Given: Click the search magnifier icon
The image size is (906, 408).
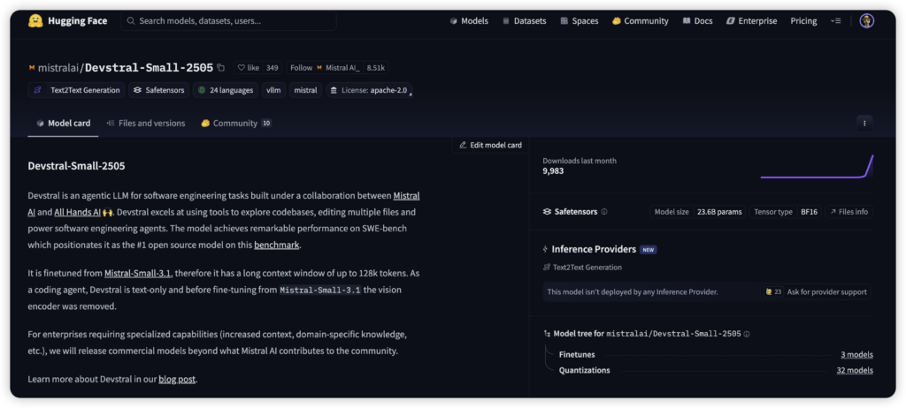Looking at the screenshot, I should click(x=131, y=21).
